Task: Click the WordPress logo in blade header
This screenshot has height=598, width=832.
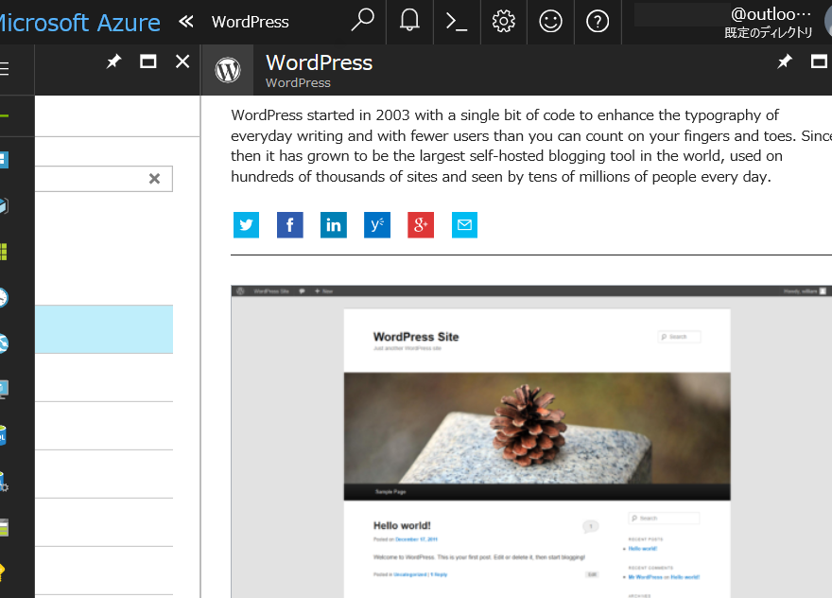Action: pyautogui.click(x=228, y=70)
